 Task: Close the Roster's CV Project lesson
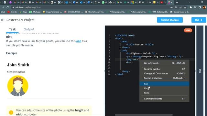2,20
